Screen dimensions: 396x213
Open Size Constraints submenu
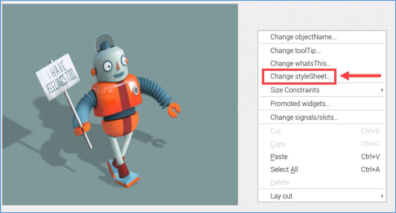coord(322,90)
